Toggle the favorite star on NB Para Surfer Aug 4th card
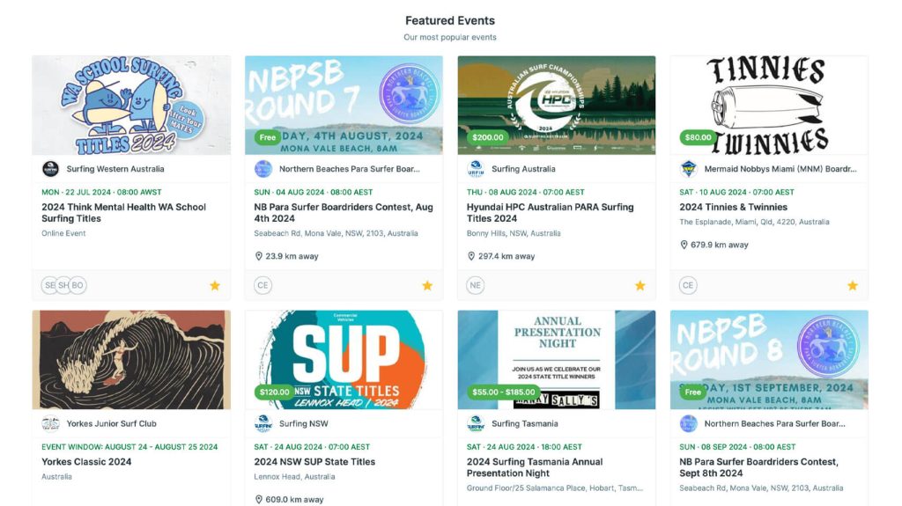Screen dimensions: 902x506 coord(427,285)
